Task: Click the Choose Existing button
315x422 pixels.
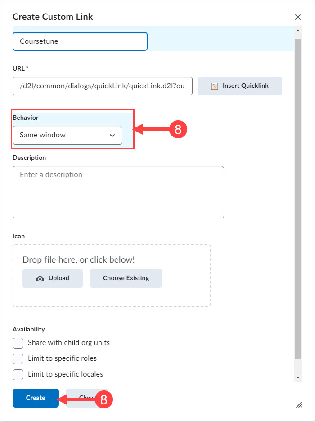Action: 126,278
